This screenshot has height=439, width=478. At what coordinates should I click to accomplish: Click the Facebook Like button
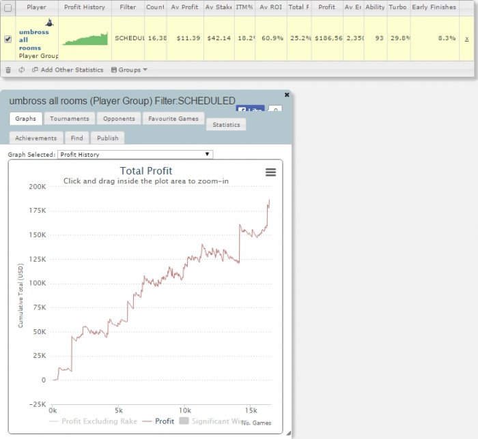[x=250, y=110]
